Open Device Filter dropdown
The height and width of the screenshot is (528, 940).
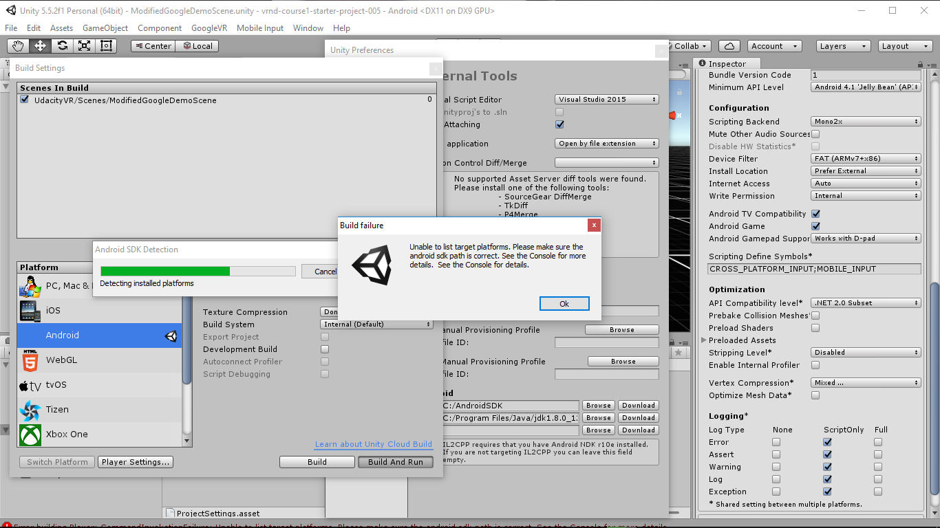[866, 159]
